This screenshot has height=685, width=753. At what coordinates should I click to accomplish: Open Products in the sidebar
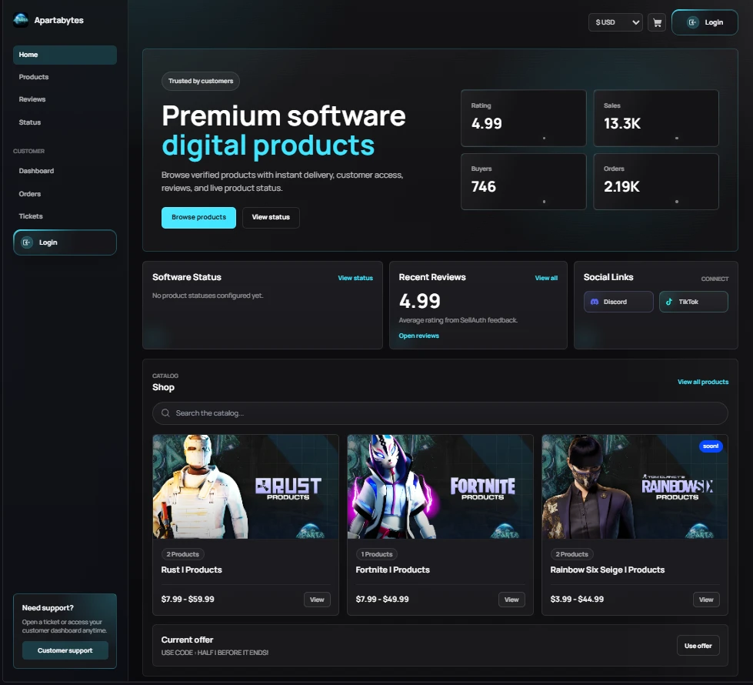pos(65,77)
